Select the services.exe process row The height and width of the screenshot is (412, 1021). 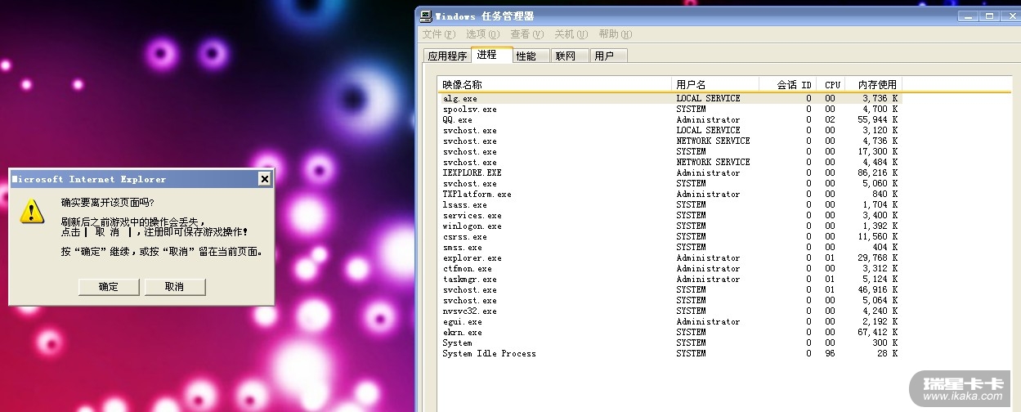669,215
